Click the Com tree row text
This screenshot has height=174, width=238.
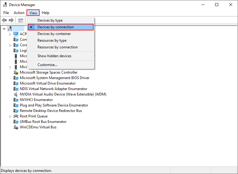pos(23,40)
